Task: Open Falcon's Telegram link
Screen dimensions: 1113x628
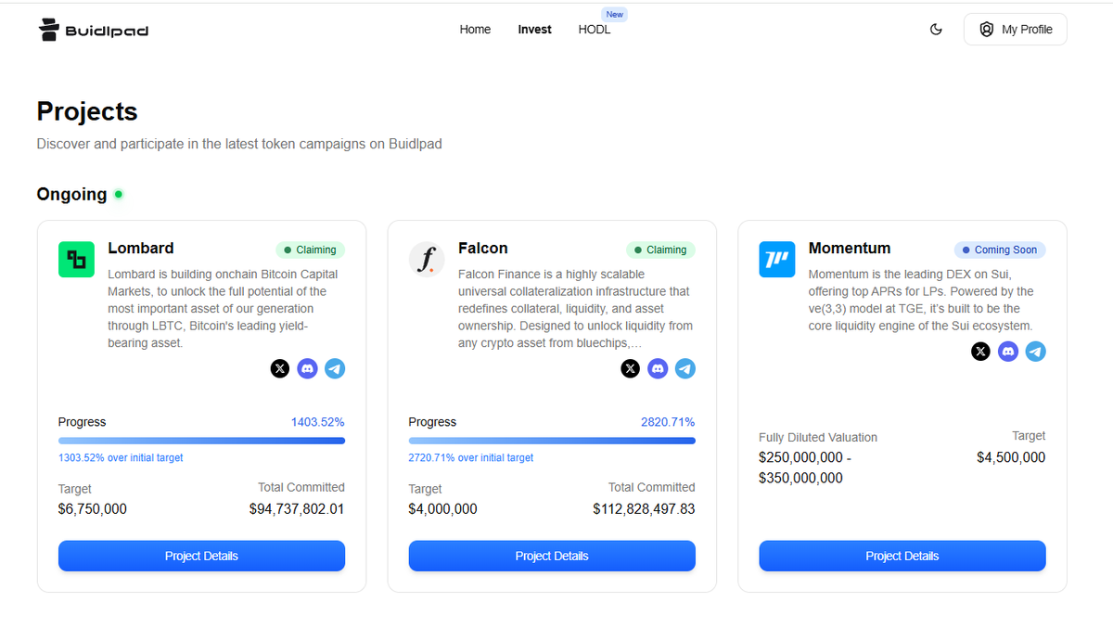Action: coord(685,368)
